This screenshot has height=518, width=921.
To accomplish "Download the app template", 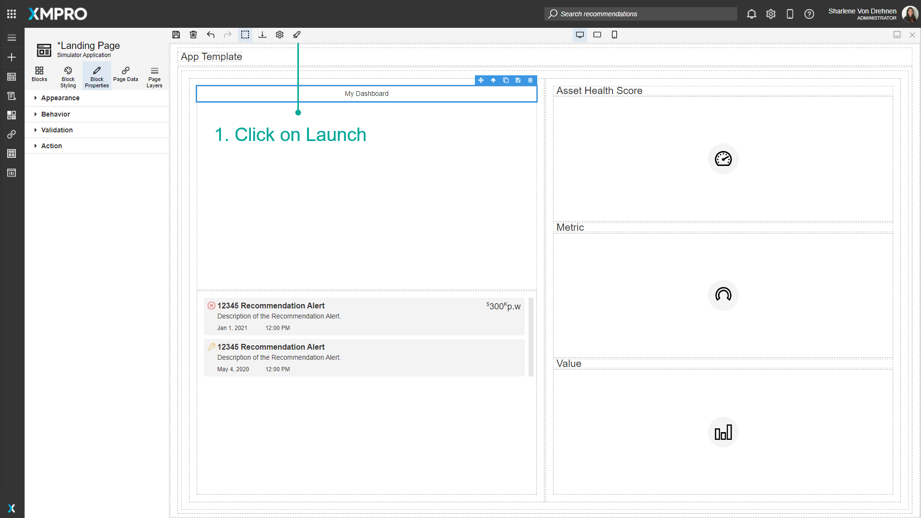I will coord(262,35).
